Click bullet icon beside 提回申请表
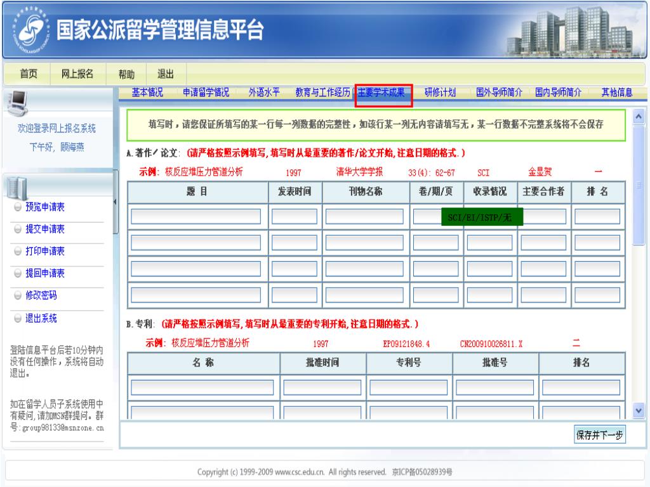The height and width of the screenshot is (487, 650). tap(18, 273)
